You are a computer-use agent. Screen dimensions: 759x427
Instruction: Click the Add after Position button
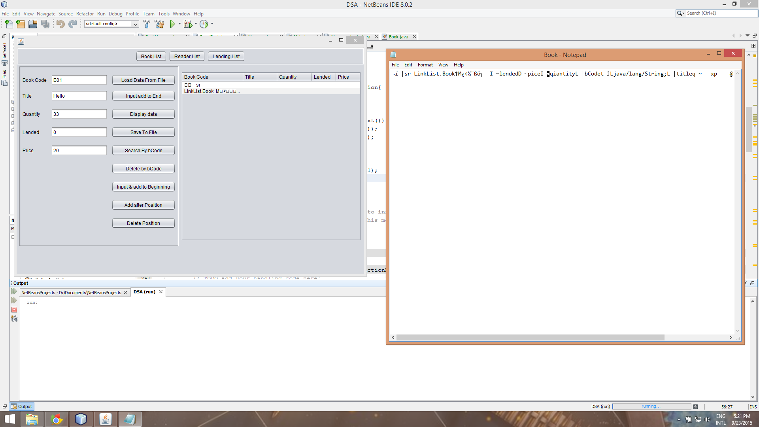[143, 205]
